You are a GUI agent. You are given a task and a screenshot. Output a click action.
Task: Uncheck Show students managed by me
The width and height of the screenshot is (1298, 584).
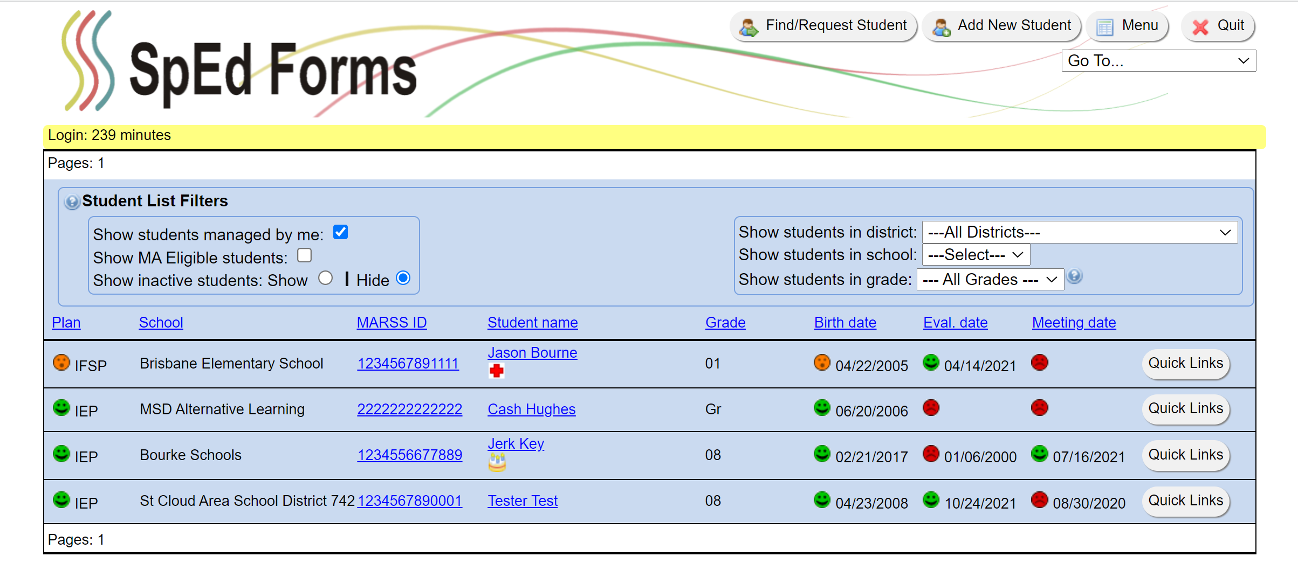pos(340,232)
